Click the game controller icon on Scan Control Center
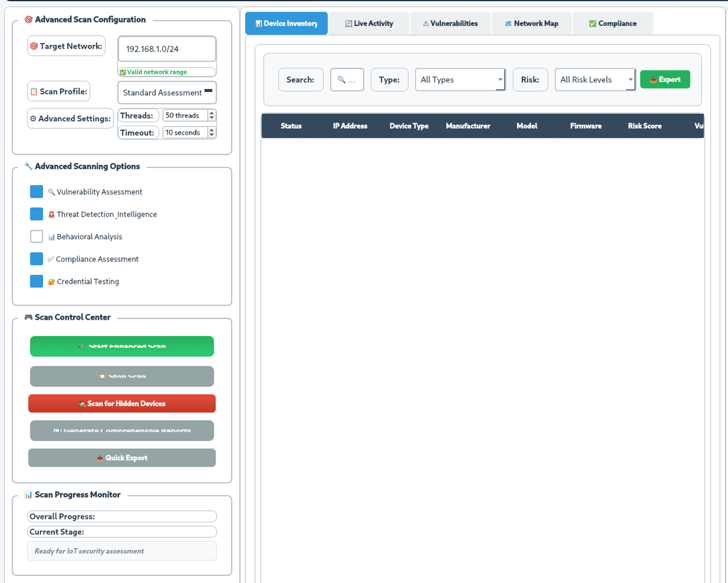 point(28,317)
